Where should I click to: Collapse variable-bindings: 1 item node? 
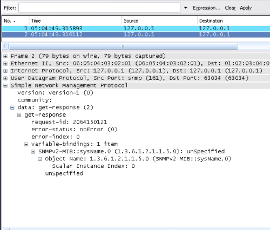pyautogui.click(x=26, y=144)
